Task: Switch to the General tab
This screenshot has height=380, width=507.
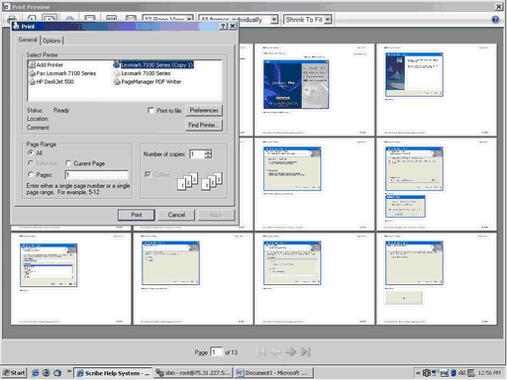Action: click(x=28, y=40)
